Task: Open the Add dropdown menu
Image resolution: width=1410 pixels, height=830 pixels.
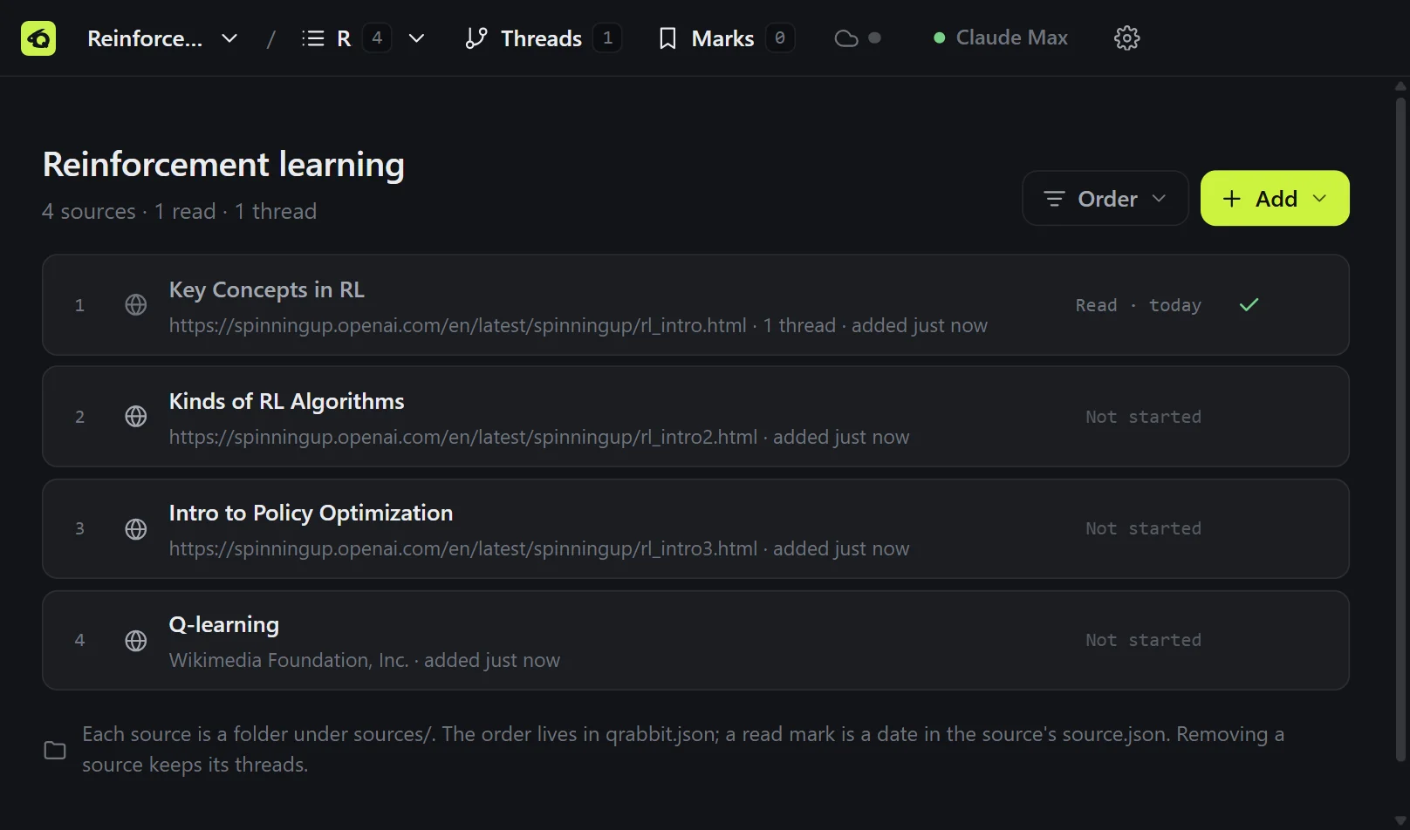Action: pos(1275,199)
